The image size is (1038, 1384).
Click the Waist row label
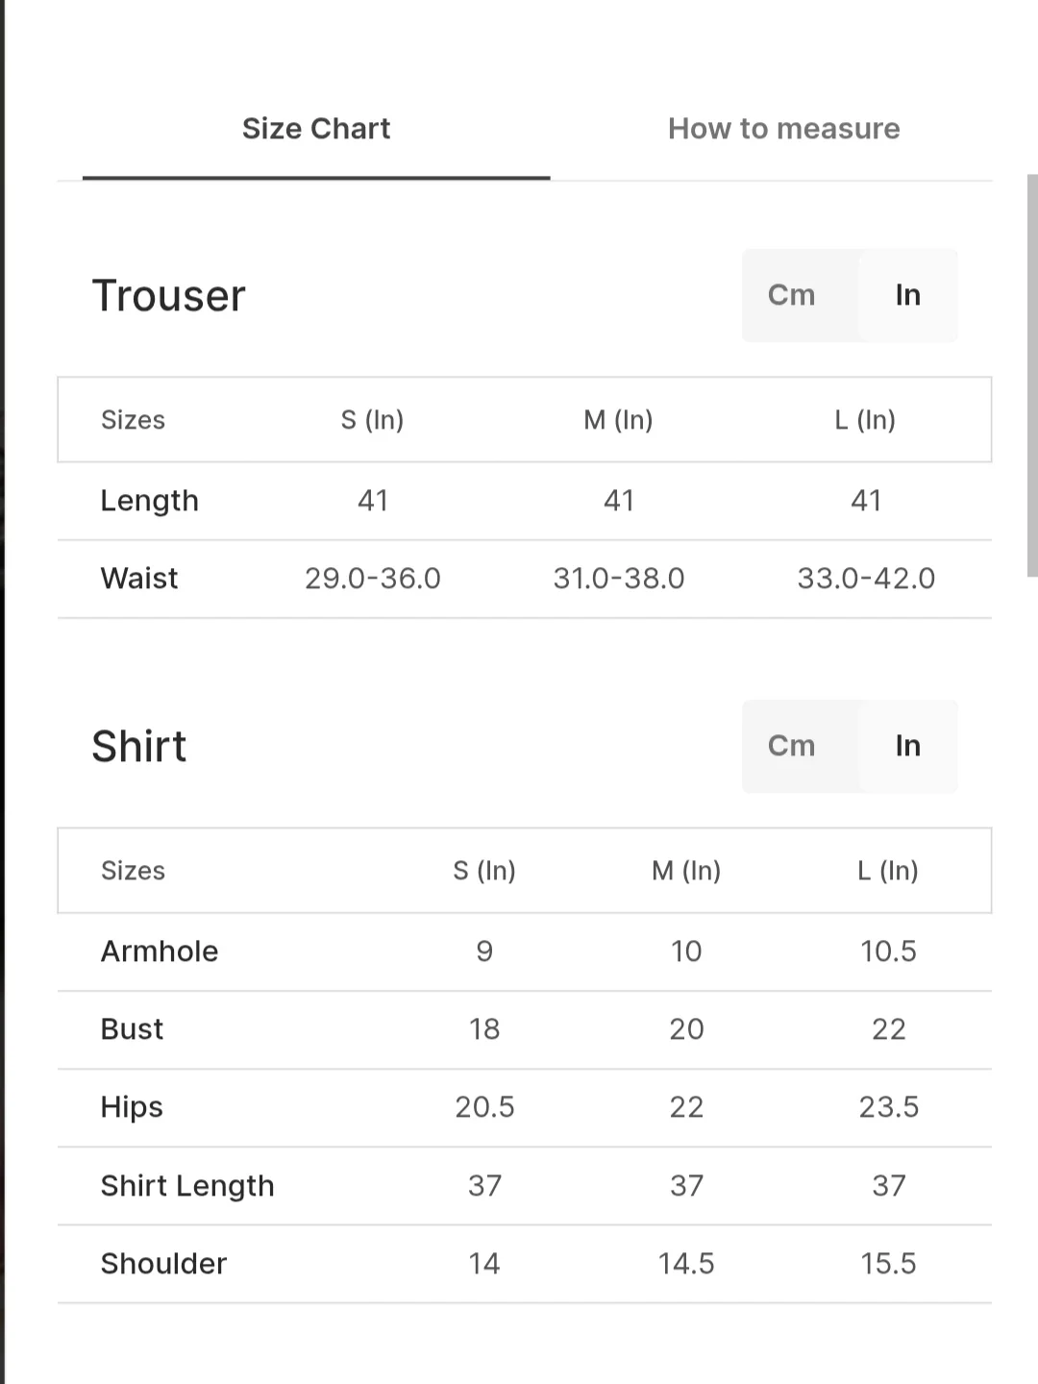pyautogui.click(x=139, y=579)
